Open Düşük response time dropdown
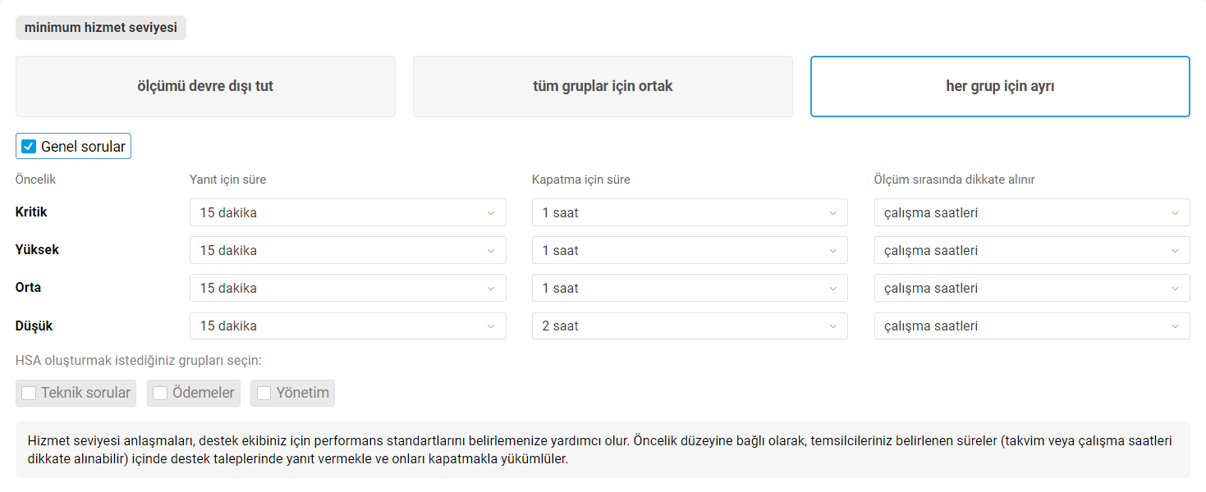 click(x=348, y=326)
